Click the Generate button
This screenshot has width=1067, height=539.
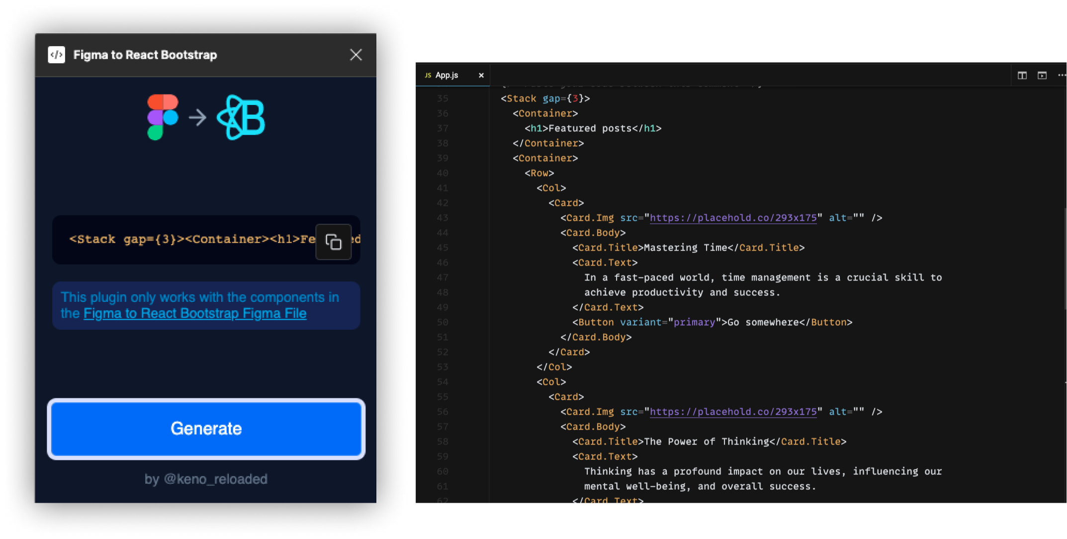point(206,429)
